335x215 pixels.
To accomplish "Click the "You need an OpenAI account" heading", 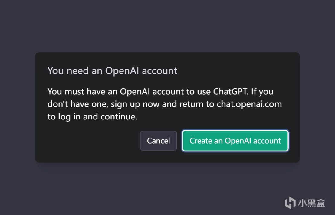I will tap(112, 71).
